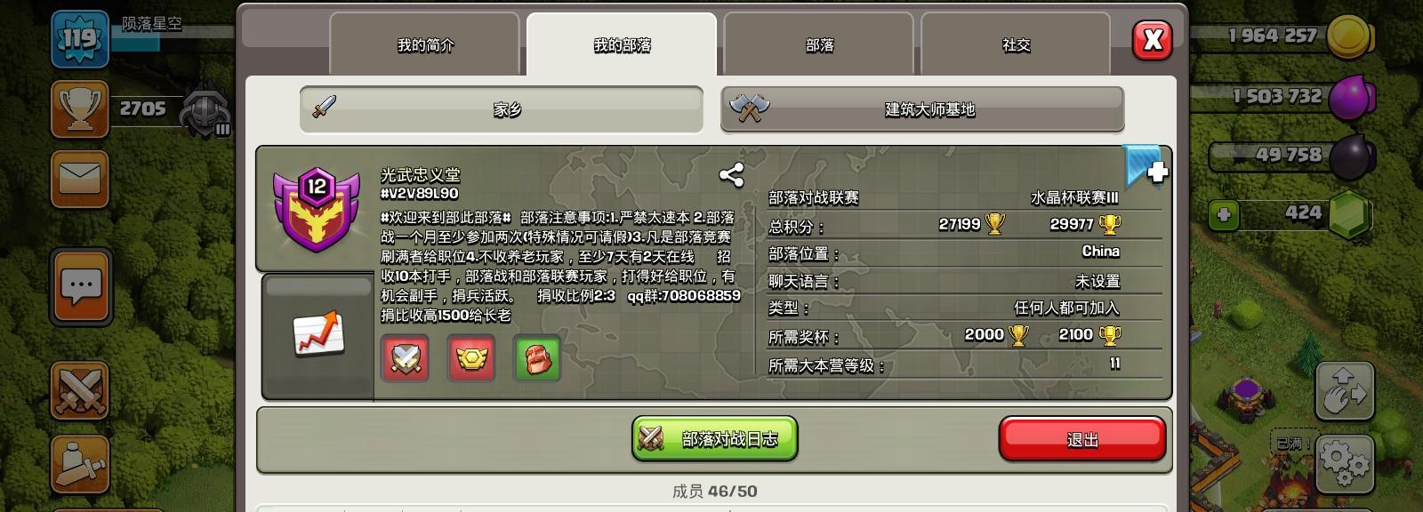Open the 我的简介 tab
This screenshot has width=1423, height=512.
(x=425, y=44)
